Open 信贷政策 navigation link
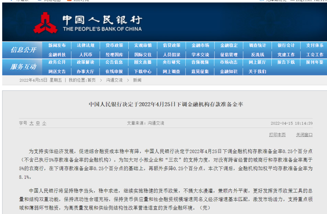The height and width of the screenshot is (214, 327). pyautogui.click(x=172, y=45)
